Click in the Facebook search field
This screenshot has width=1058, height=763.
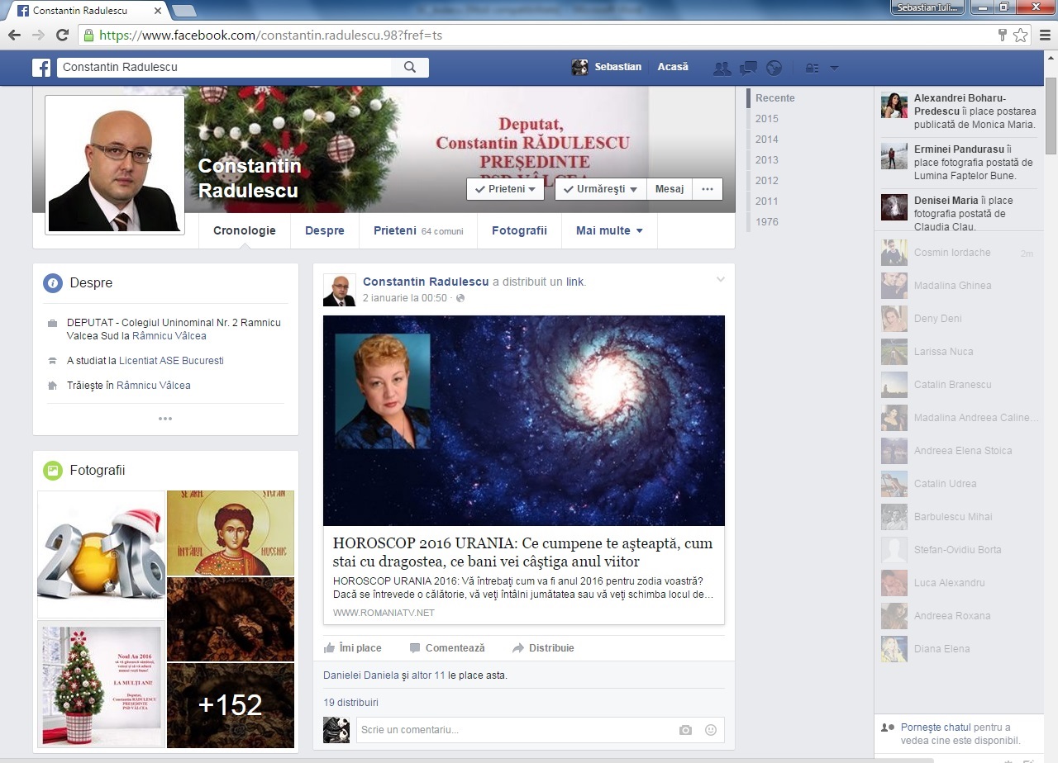224,67
